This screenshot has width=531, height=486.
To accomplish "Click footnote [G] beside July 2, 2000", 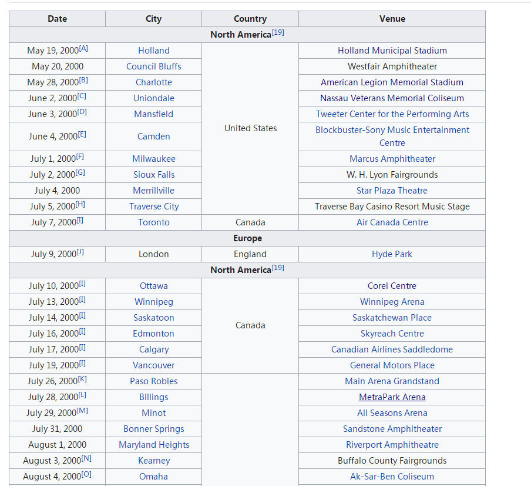I will pos(80,173).
